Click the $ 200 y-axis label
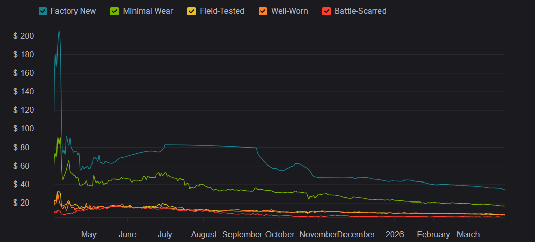 click(24, 36)
